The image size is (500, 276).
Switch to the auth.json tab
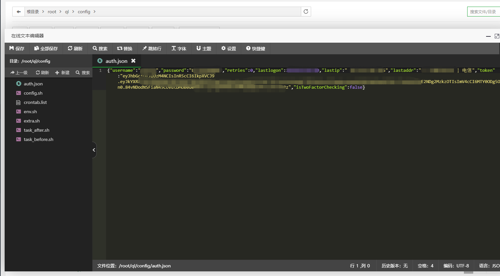click(116, 61)
